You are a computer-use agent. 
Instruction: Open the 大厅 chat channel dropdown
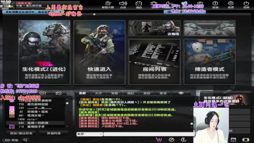[x=90, y=134]
